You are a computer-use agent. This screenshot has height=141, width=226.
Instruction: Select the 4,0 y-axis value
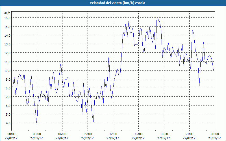[x=8, y=123]
